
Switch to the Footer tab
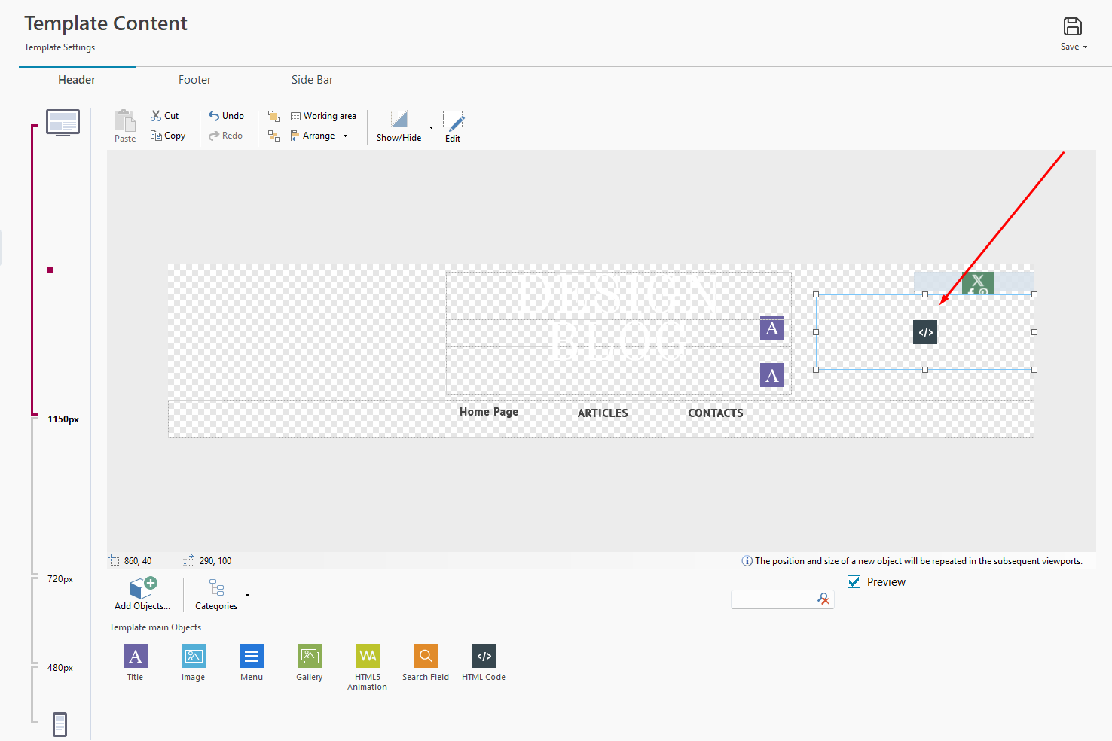point(194,80)
